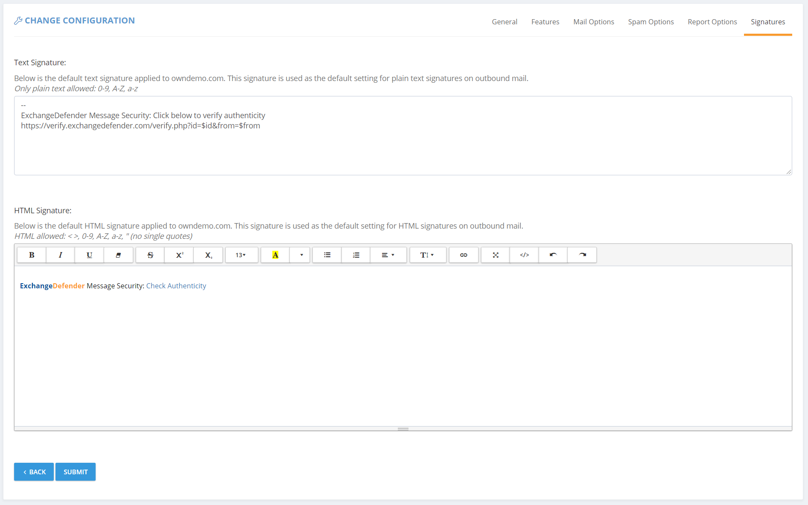
Task: Redo the last editor change
Action: pyautogui.click(x=582, y=255)
